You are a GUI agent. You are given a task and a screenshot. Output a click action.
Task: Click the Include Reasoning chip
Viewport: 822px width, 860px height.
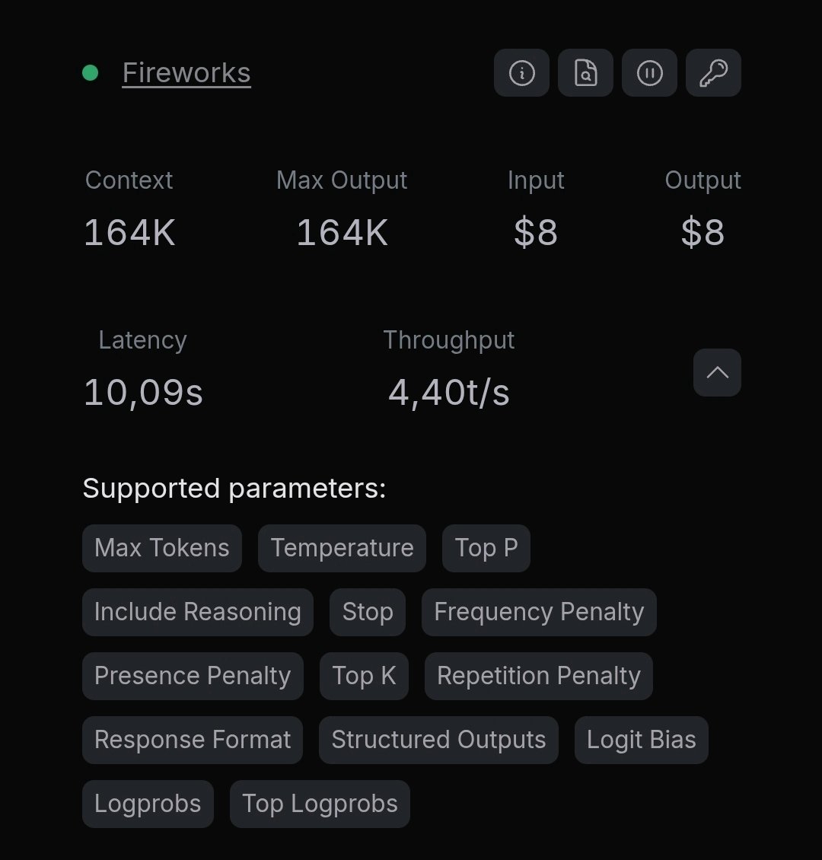[x=198, y=612]
